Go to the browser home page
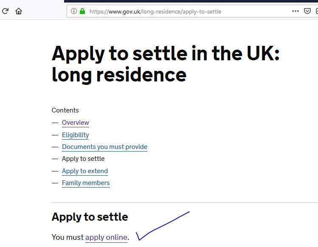The width and height of the screenshot is (318, 247). pos(19,11)
